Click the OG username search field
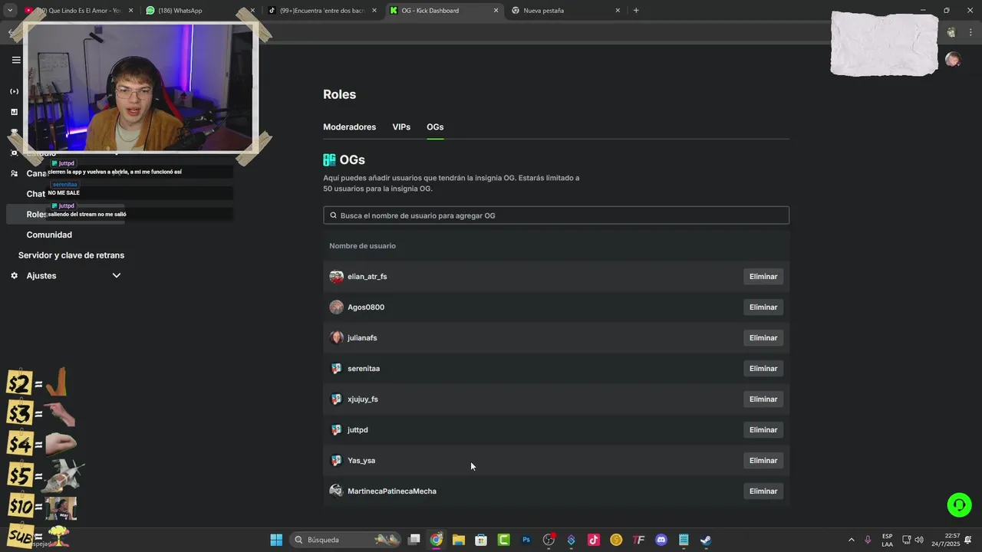 [556, 215]
